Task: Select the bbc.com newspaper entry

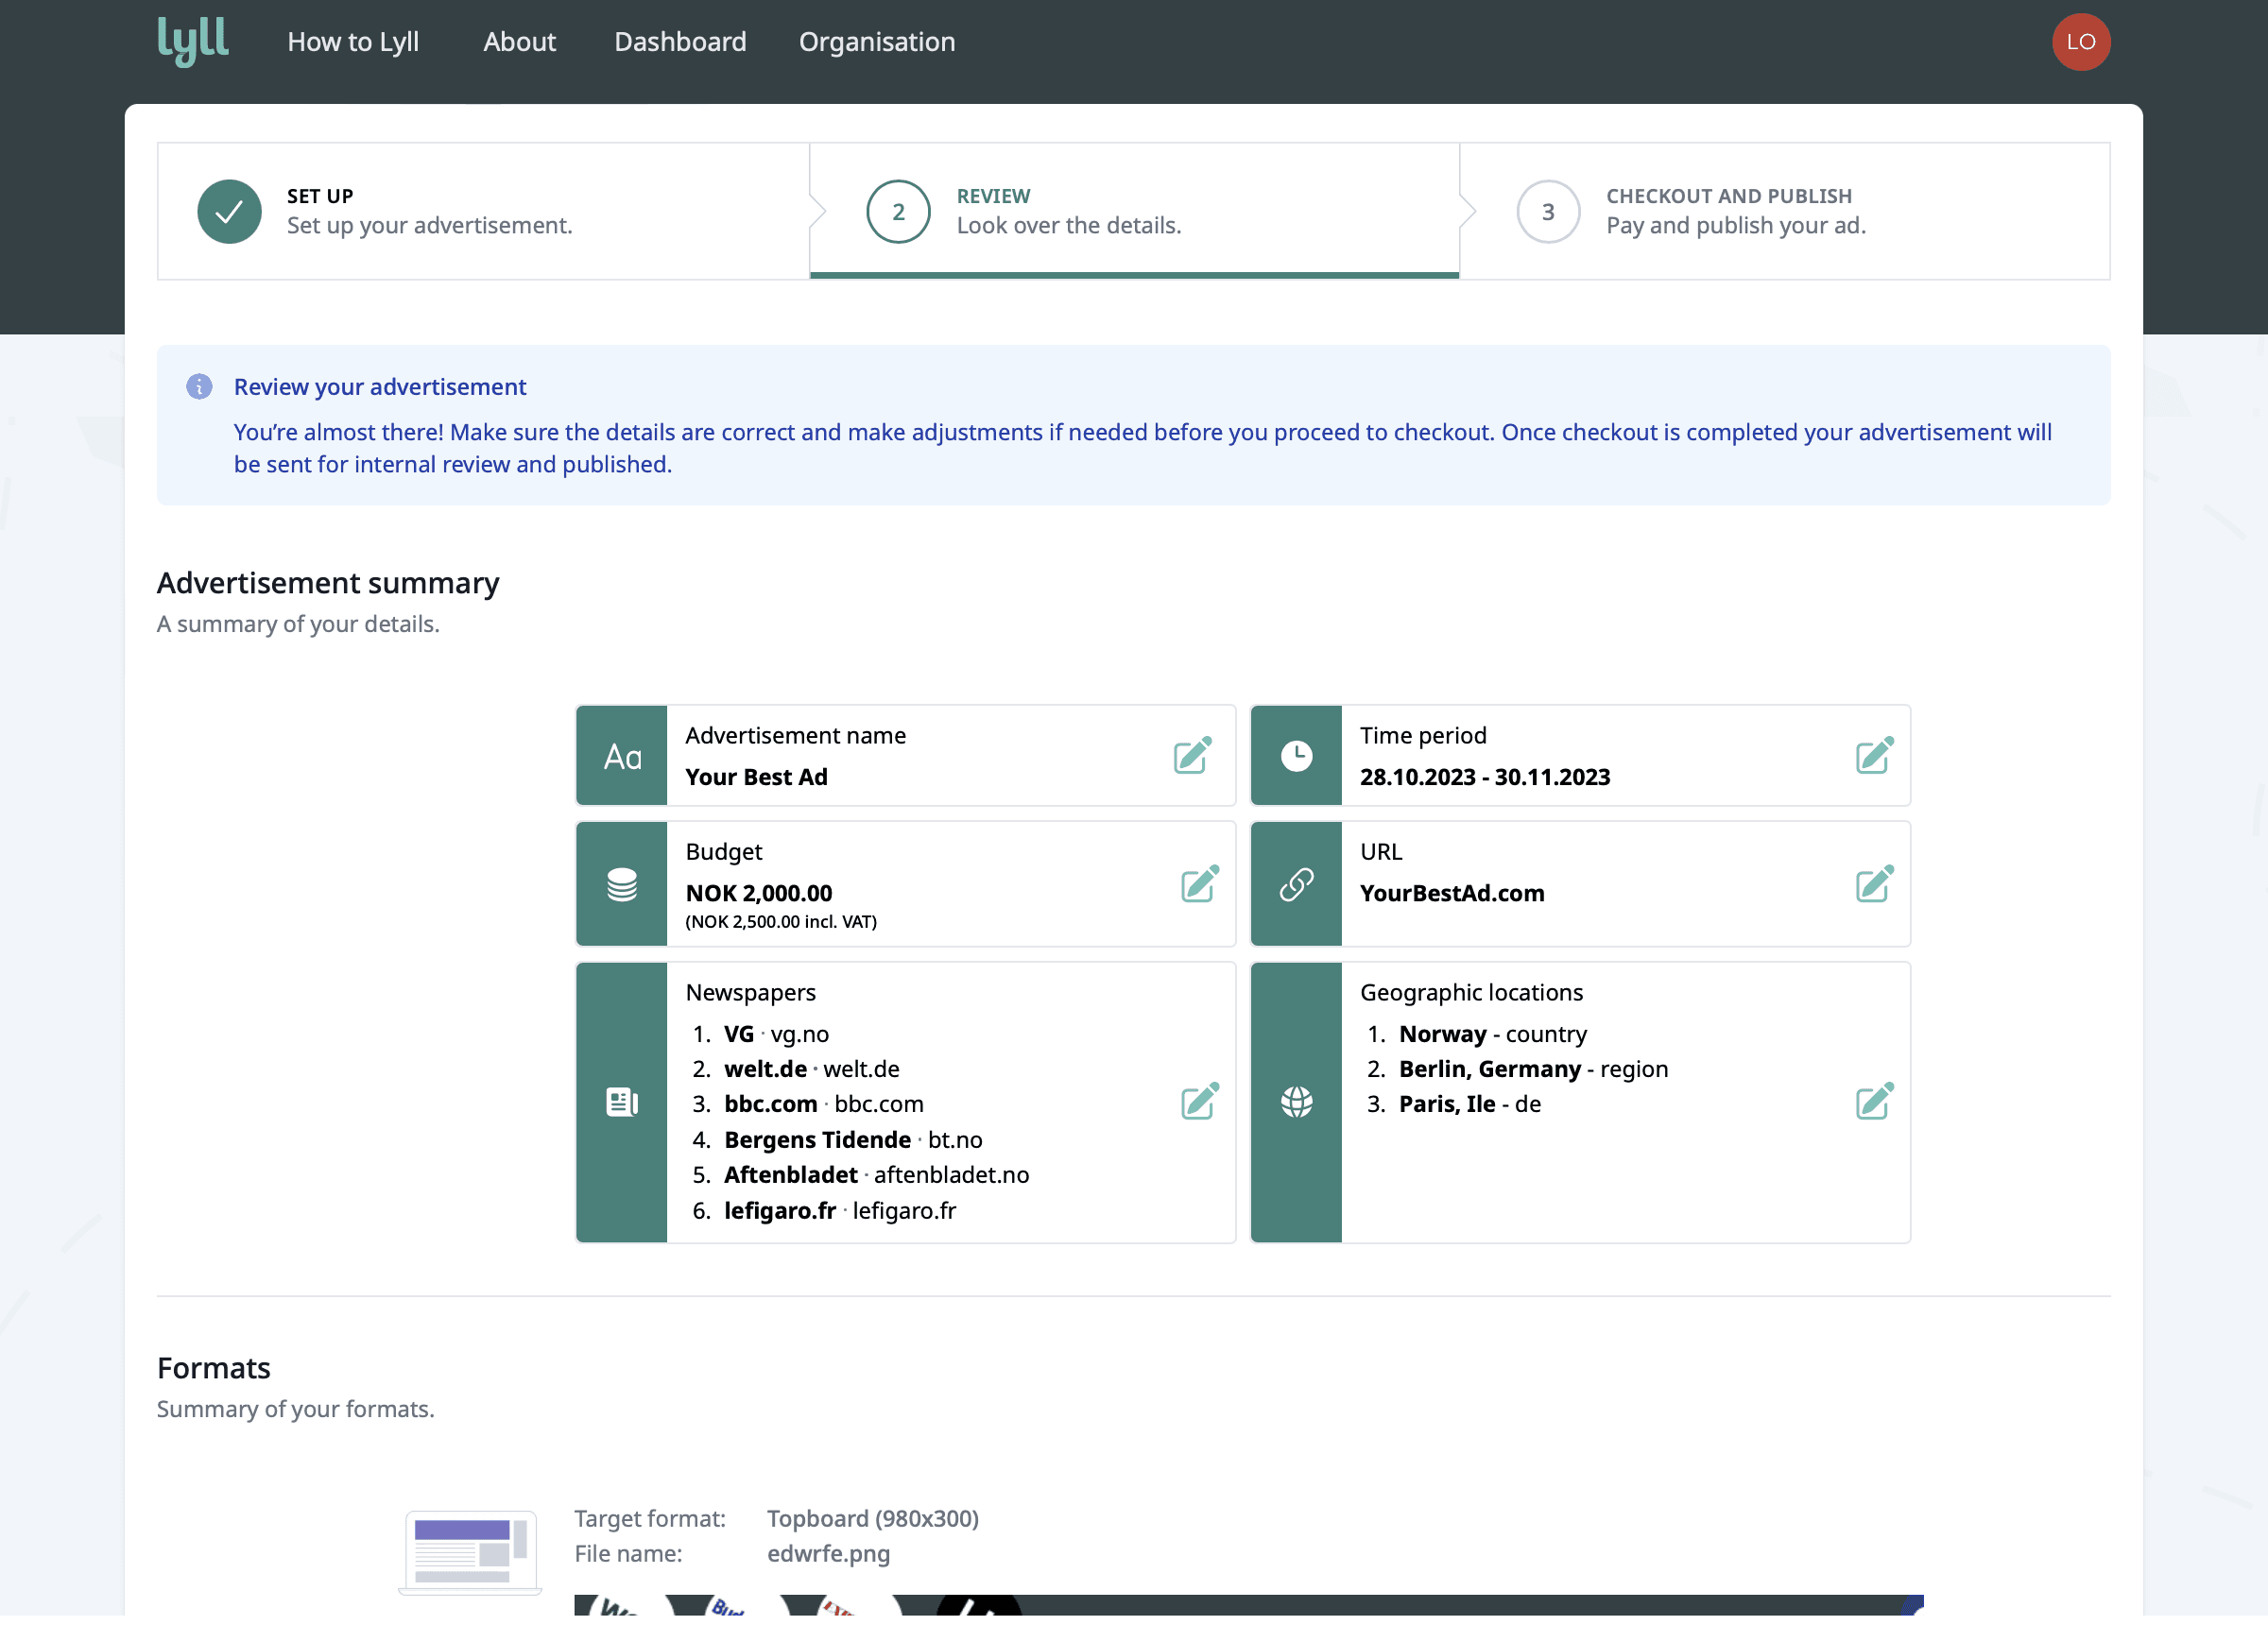Action: point(823,1104)
